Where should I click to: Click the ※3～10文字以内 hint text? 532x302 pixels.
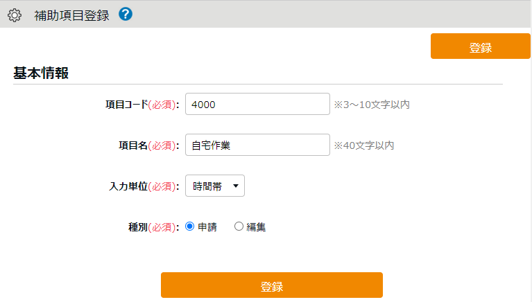(x=372, y=105)
